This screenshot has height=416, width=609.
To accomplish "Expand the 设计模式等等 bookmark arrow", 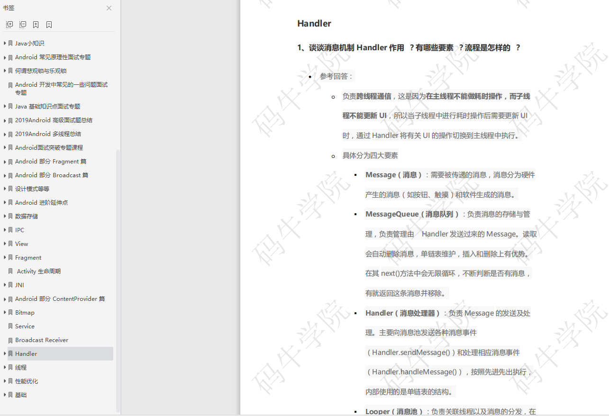I will pyautogui.click(x=5, y=189).
